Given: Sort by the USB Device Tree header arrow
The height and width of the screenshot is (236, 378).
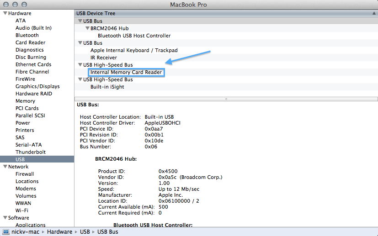Looking at the screenshot, I should [x=374, y=13].
